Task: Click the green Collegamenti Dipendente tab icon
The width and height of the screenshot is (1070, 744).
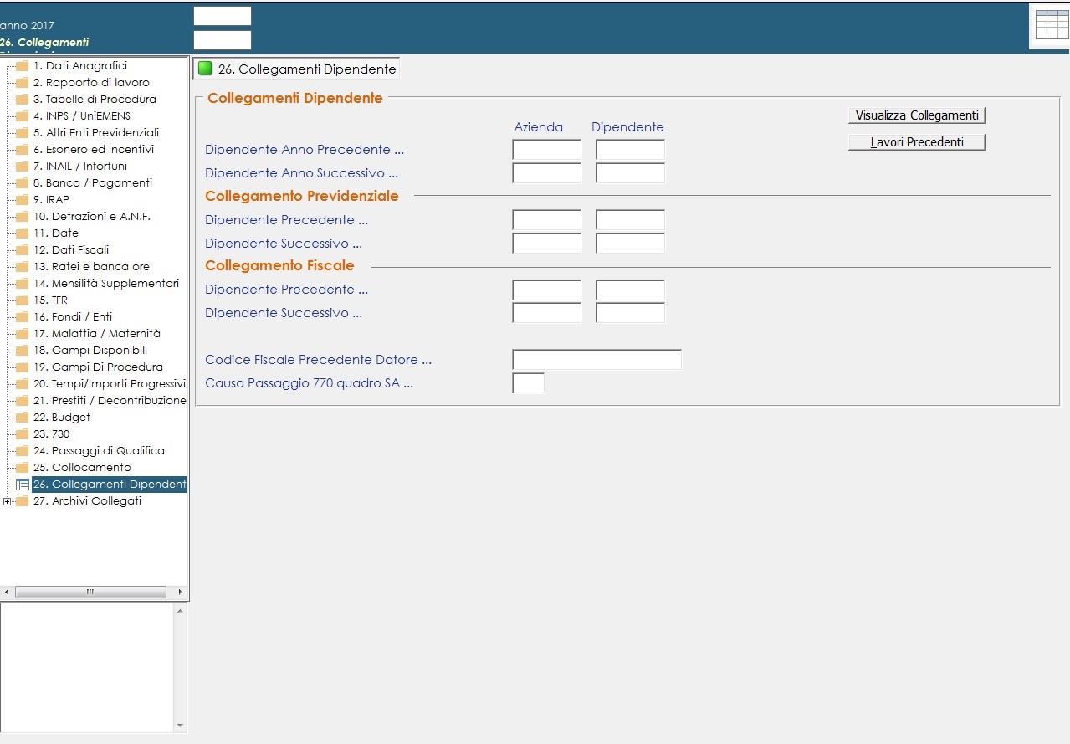Action: [x=206, y=69]
